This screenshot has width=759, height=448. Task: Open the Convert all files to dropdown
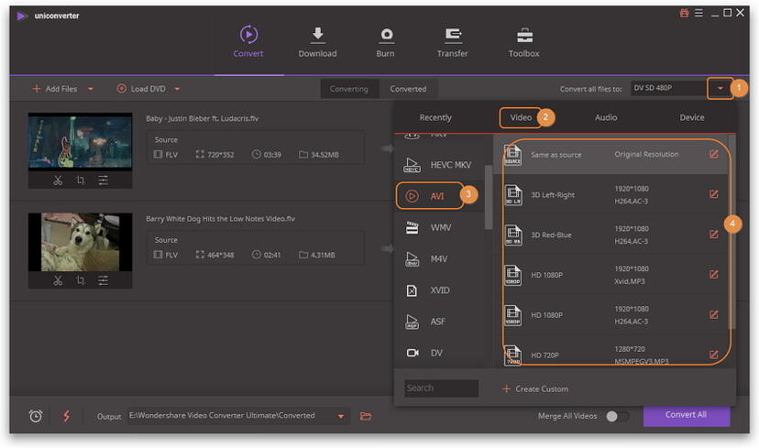click(720, 88)
